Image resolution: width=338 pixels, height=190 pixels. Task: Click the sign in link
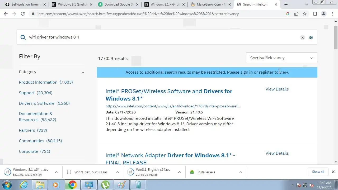(246, 72)
